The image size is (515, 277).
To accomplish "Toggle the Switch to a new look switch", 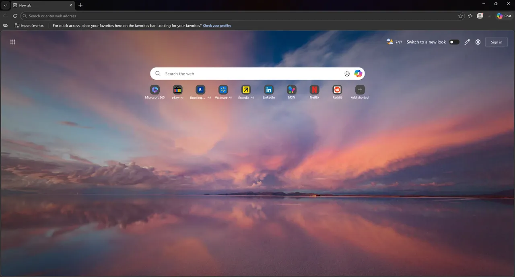I will pos(454,42).
